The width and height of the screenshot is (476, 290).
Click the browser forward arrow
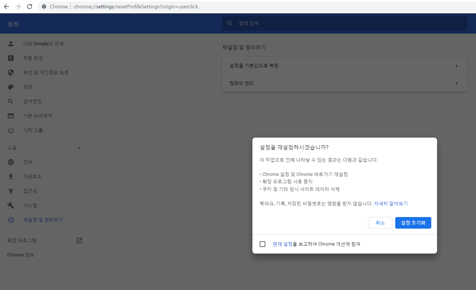point(18,7)
